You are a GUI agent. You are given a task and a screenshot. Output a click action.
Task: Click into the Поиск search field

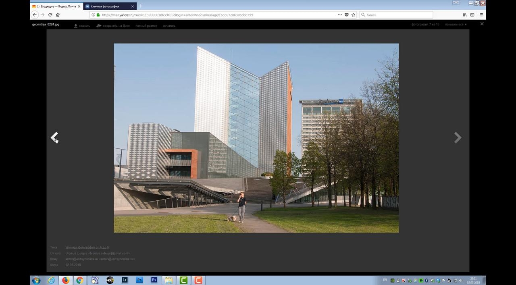(396, 15)
